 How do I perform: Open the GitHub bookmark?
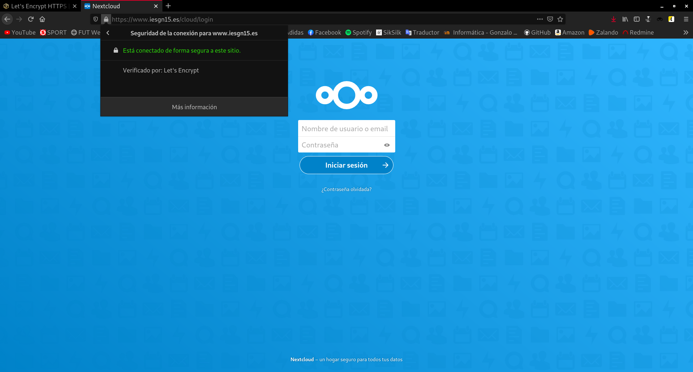click(537, 32)
